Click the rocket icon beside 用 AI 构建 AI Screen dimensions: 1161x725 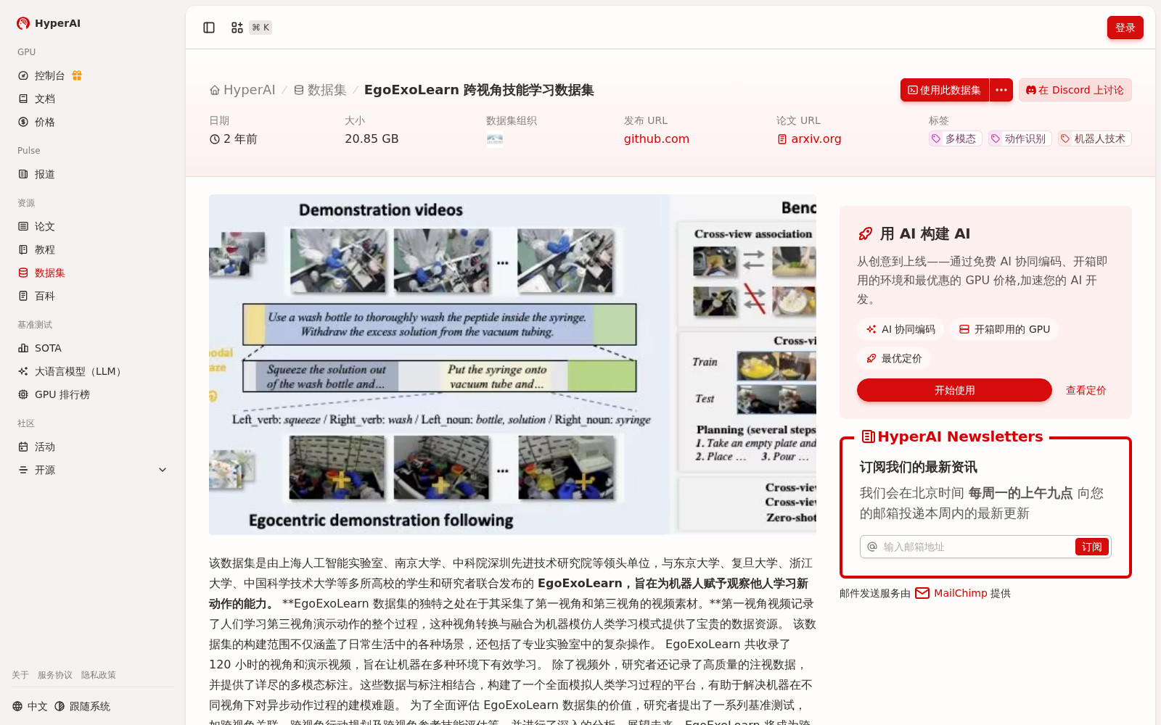(865, 233)
